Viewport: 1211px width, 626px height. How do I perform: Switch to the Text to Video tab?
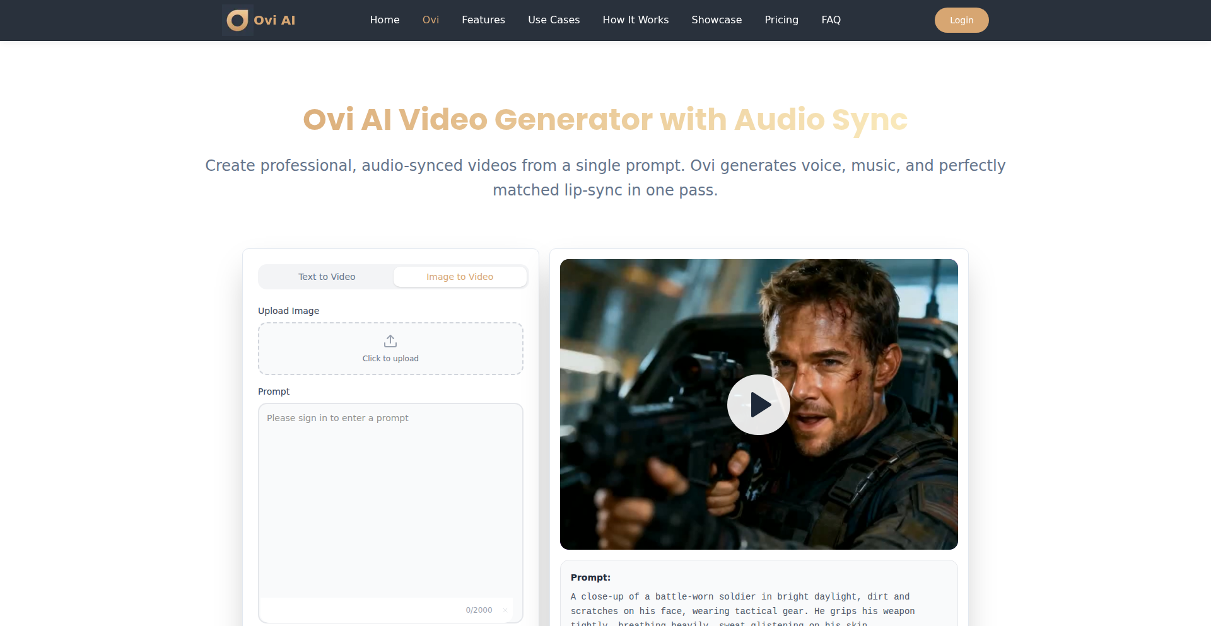pos(327,277)
